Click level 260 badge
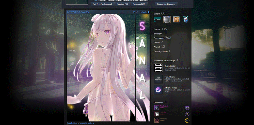This screenshot has width=254, height=125. coord(187,108)
